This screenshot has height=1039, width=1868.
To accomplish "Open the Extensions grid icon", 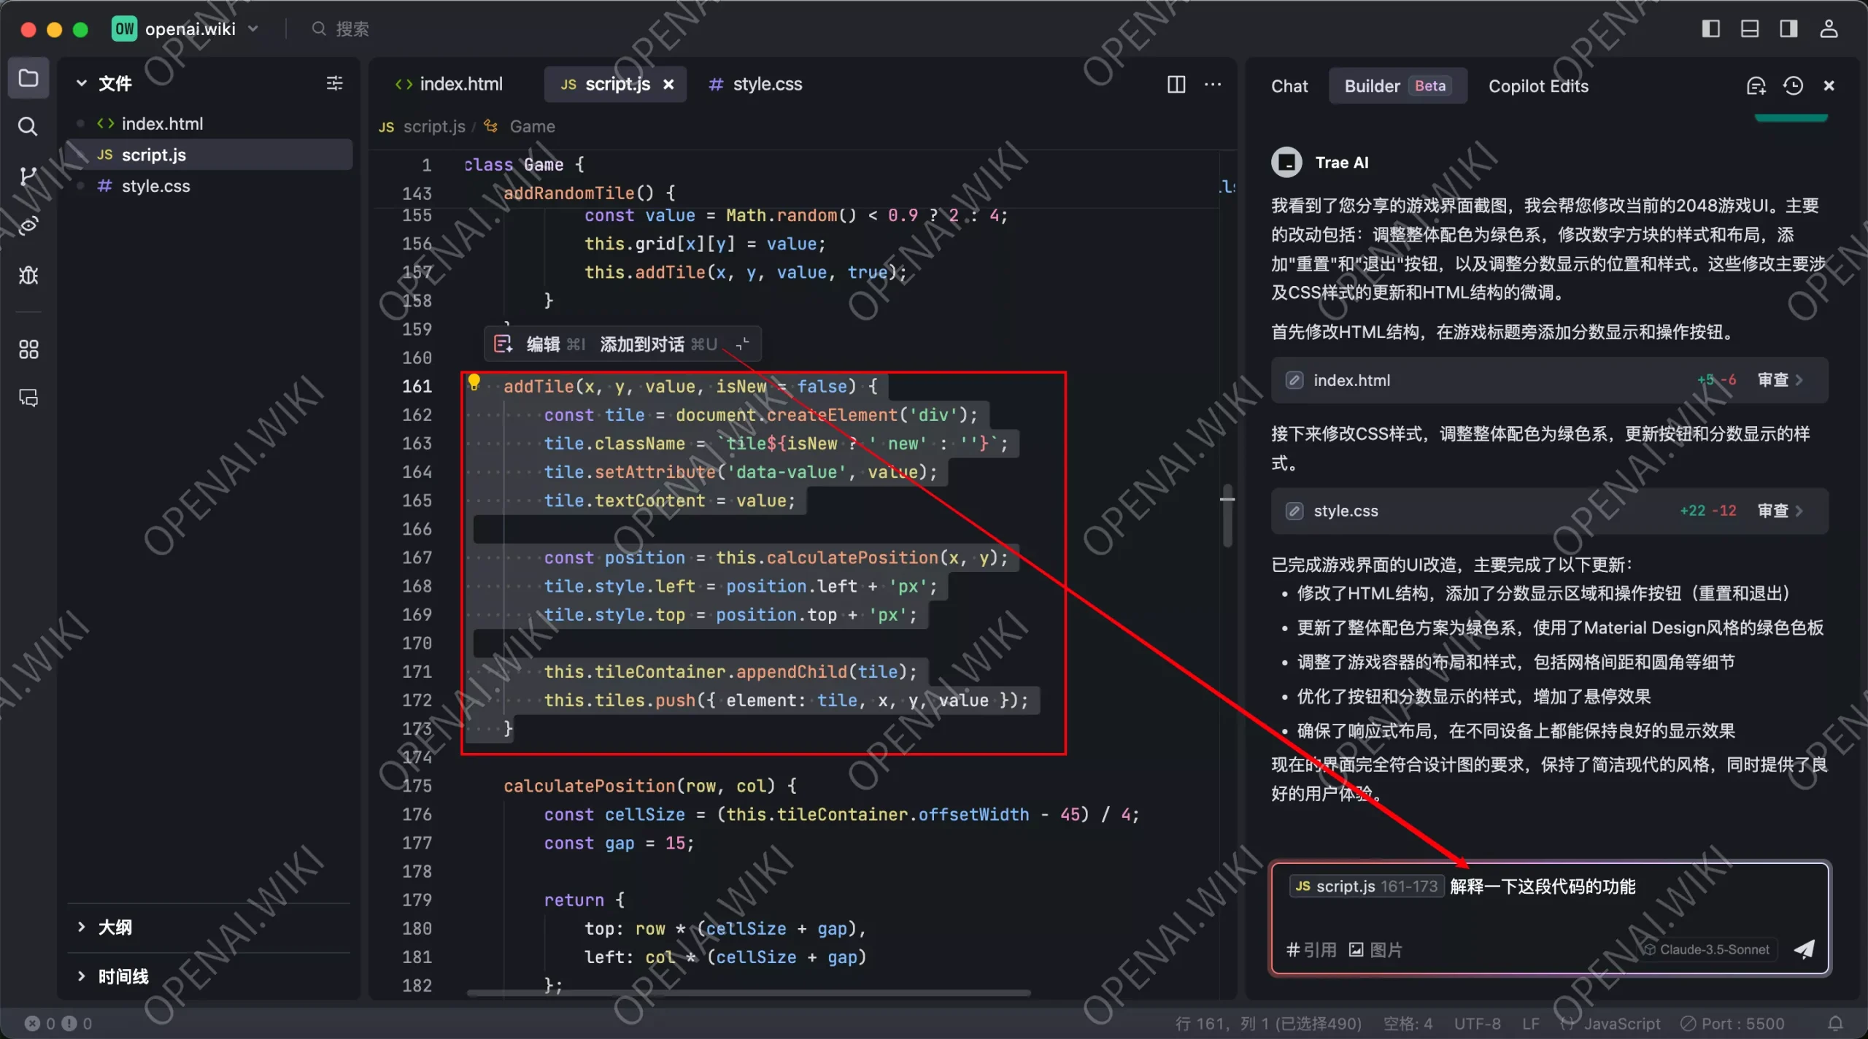I will tap(28, 349).
